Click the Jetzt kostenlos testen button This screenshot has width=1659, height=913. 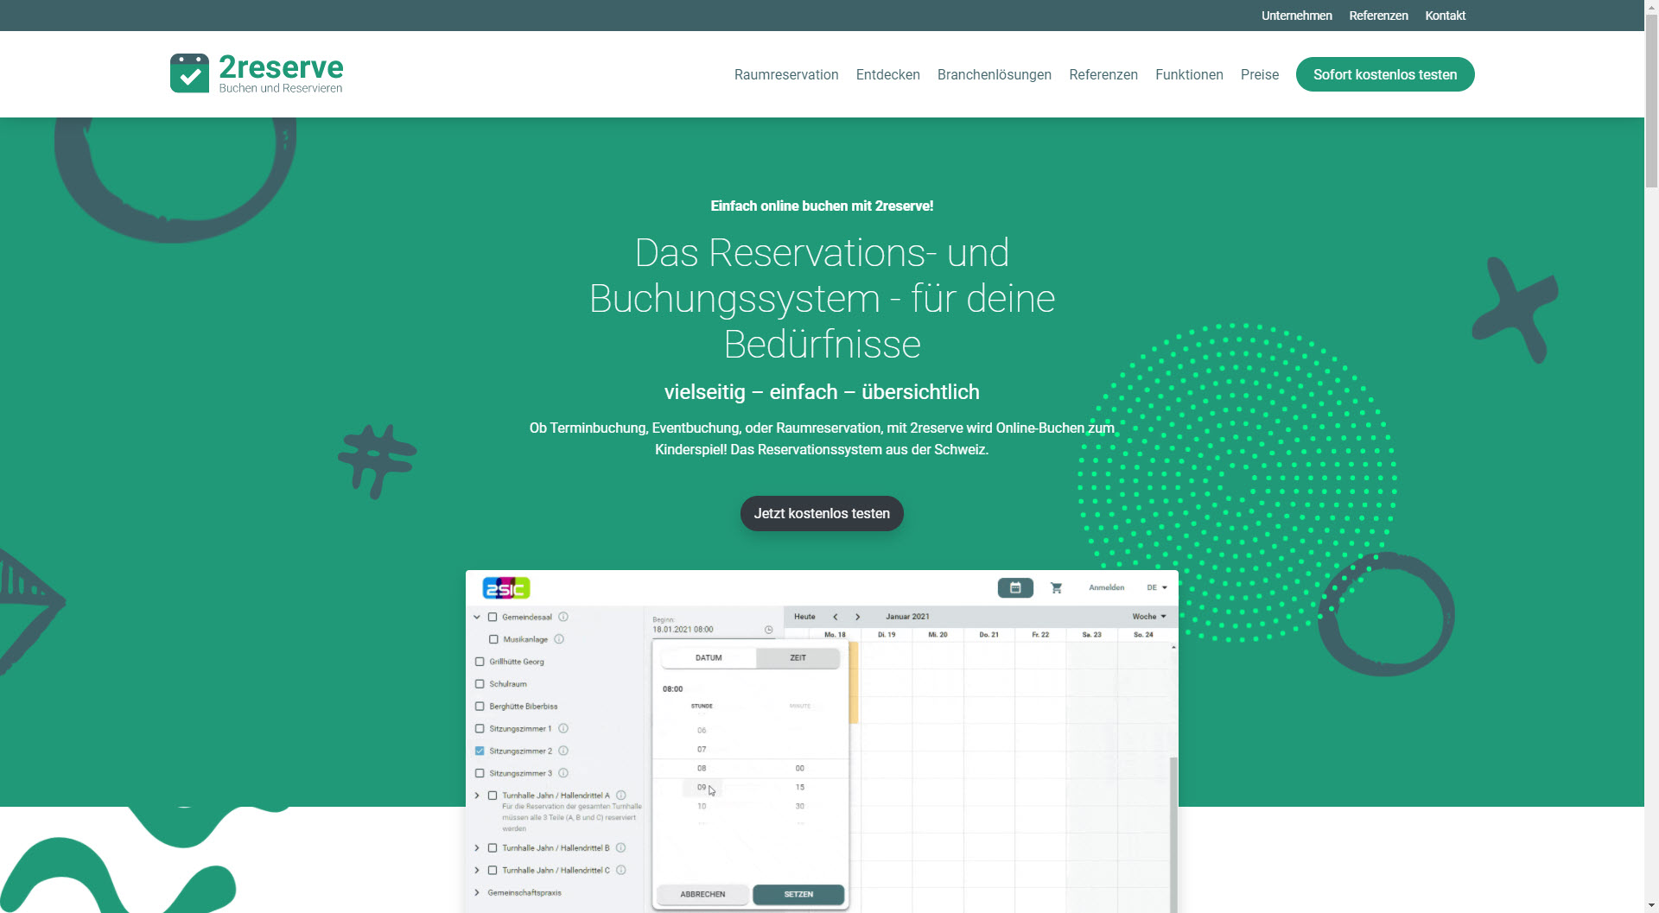(x=821, y=513)
